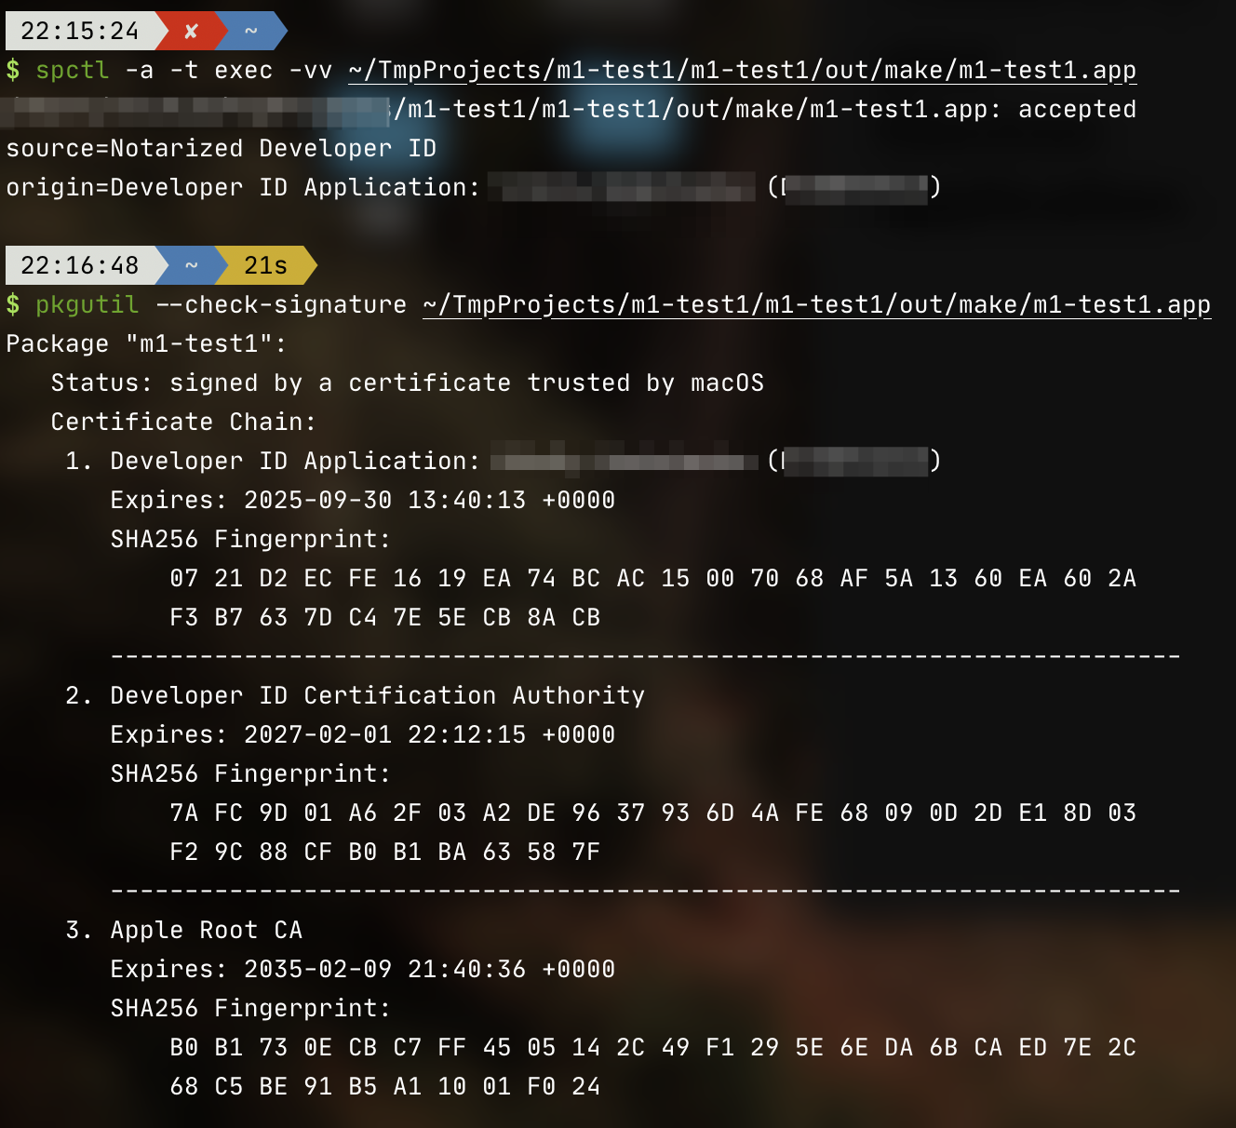Click the yellow 21s duration segment

[266, 265]
